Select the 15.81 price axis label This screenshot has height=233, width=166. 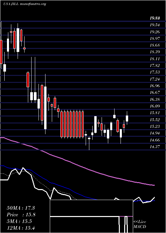(x=155, y=113)
